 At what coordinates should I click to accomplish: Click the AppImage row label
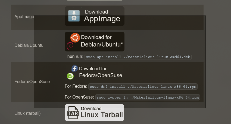(x=24, y=17)
